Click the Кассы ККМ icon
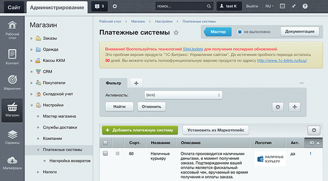Screen dimensions: 328x181 pyautogui.click(x=38, y=60)
